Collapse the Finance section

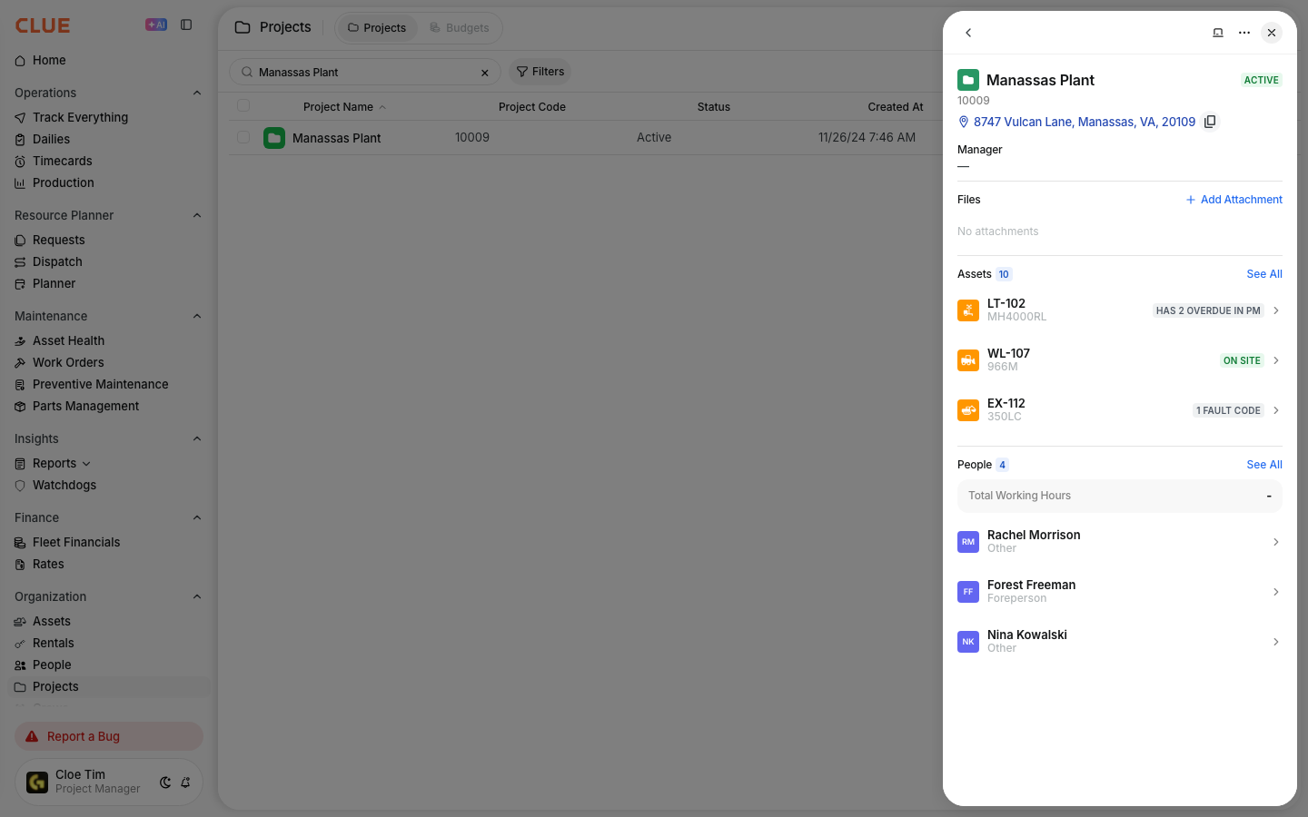pyautogui.click(x=197, y=517)
